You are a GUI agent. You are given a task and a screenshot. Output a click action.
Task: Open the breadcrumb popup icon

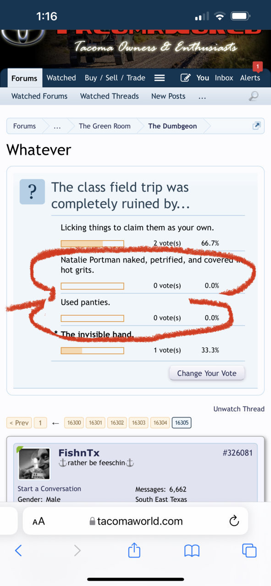(x=257, y=126)
